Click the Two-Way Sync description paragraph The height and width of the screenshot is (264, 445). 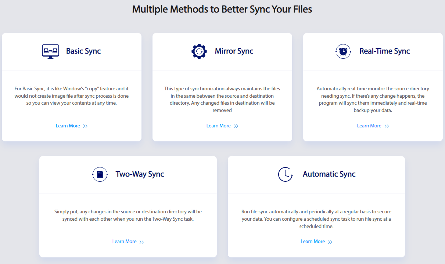click(128, 215)
